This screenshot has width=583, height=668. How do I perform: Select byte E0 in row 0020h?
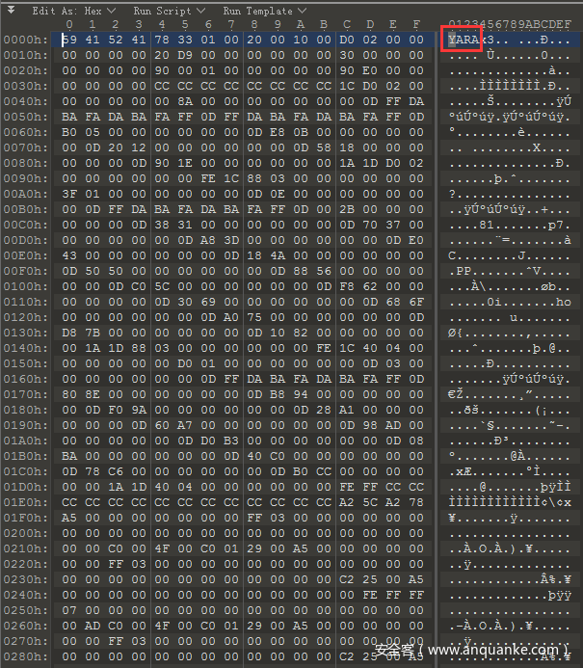click(x=370, y=70)
